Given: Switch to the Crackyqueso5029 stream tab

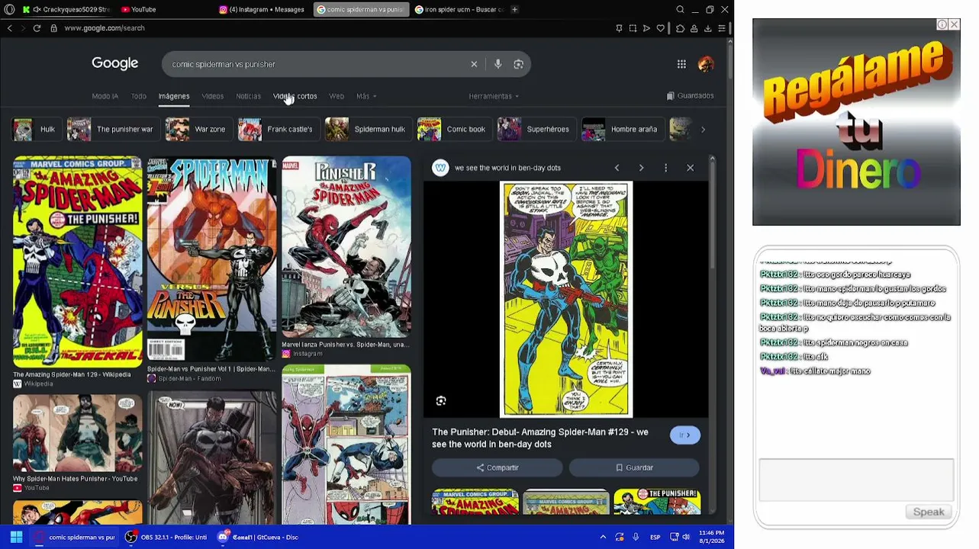Looking at the screenshot, I should 67,9.
